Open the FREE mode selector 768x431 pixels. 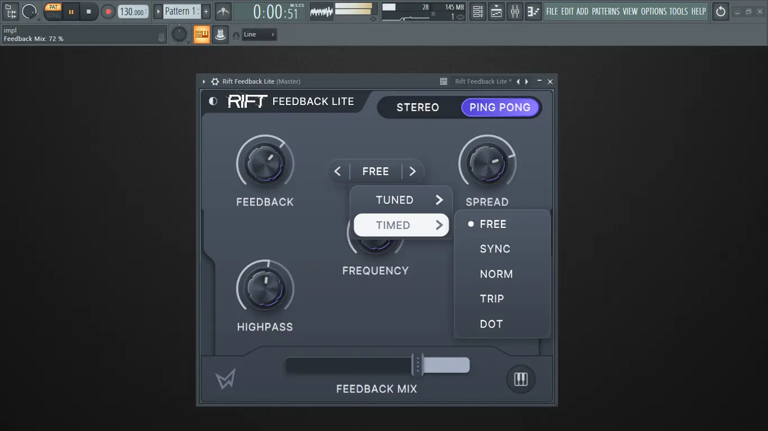[376, 171]
